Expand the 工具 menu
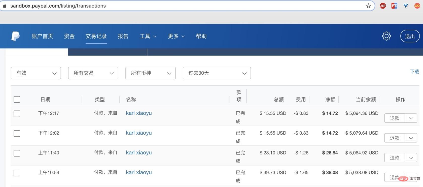 click(x=148, y=36)
